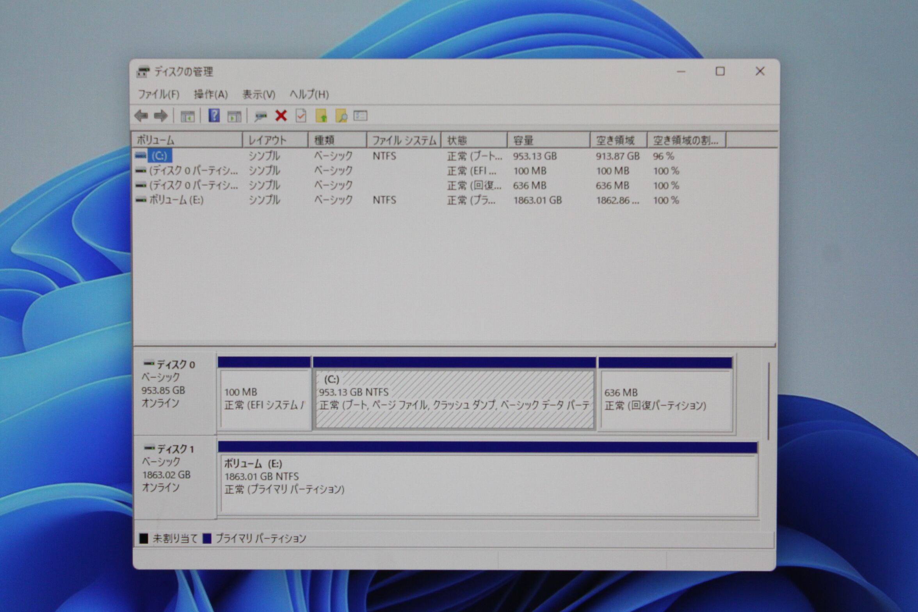Click the Forward arrow in the toolbar
Screen dimensions: 918x612
click(160, 116)
